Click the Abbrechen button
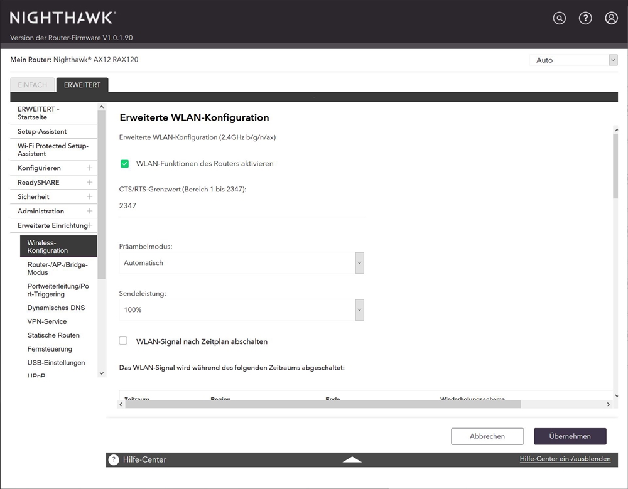The width and height of the screenshot is (628, 489). click(x=487, y=436)
